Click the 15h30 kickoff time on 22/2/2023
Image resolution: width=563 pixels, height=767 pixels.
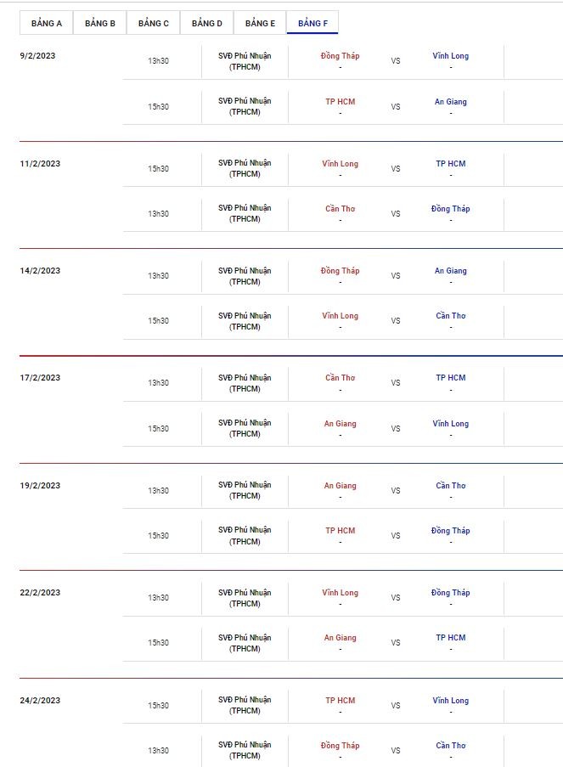(158, 643)
